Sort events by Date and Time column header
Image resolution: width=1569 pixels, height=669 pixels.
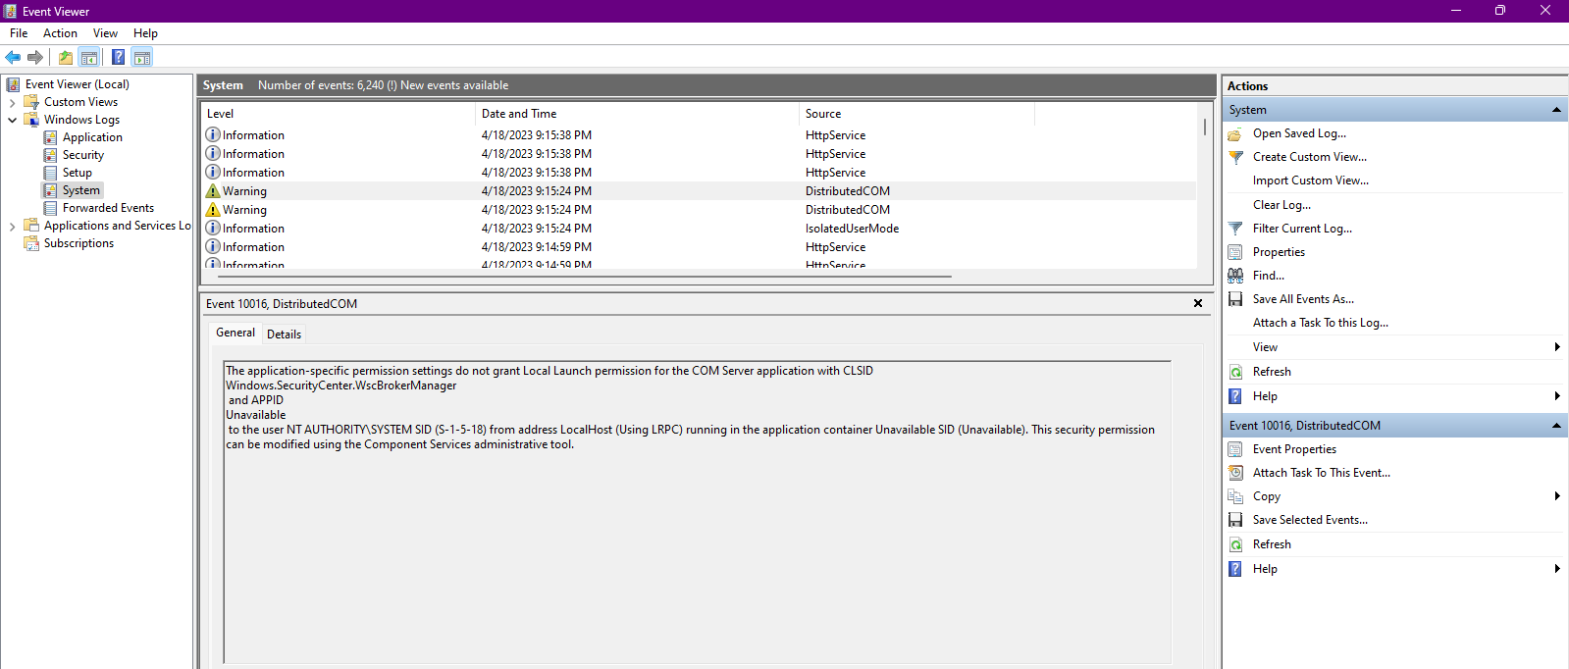pos(638,114)
